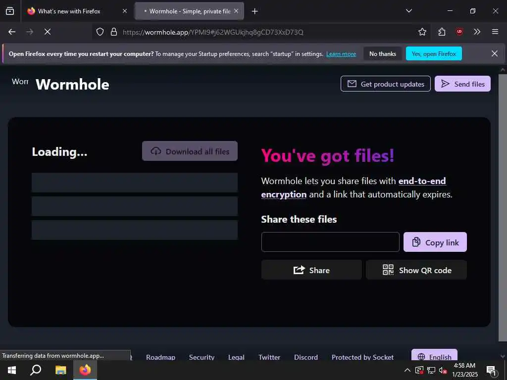The image size is (507, 380).
Task: Switch to What's new with Firefox tab
Action: (x=77, y=11)
